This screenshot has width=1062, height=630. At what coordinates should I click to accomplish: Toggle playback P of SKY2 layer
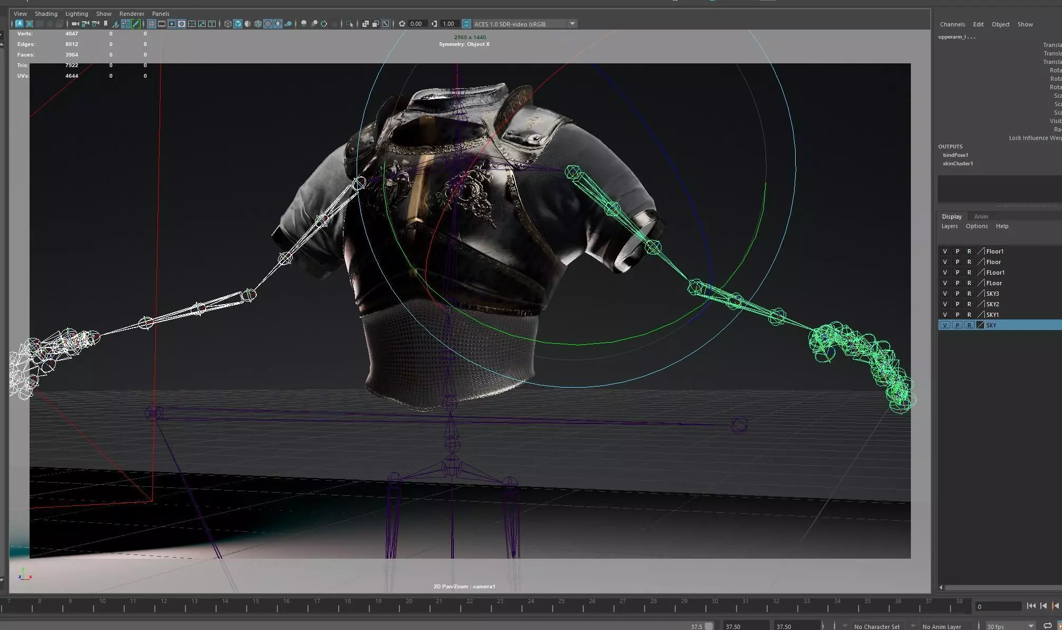(957, 304)
